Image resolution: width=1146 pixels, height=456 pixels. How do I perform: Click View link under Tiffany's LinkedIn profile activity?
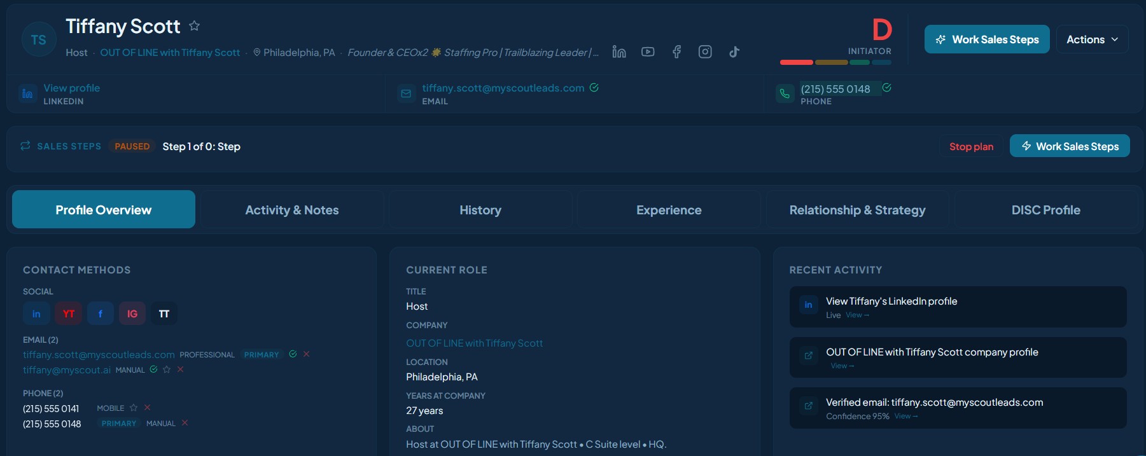[x=857, y=315]
